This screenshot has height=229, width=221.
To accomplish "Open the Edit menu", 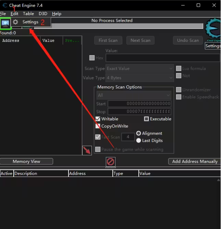I will tap(14, 14).
